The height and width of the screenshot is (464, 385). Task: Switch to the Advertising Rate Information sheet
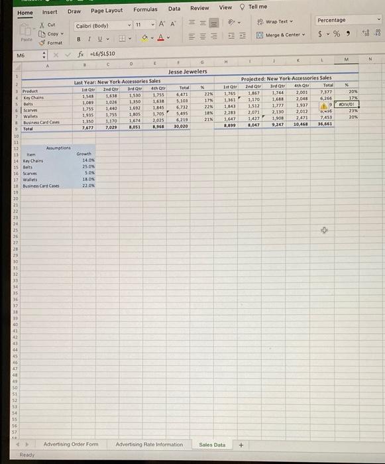tap(149, 445)
